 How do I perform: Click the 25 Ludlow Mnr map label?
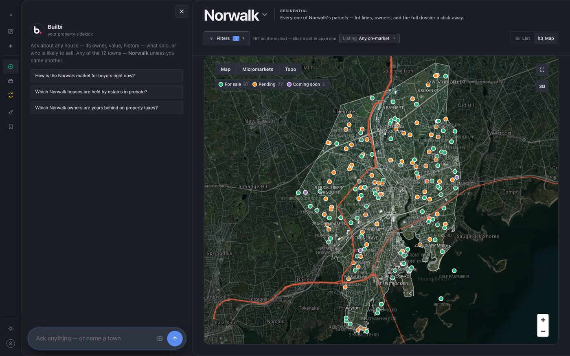point(430,245)
